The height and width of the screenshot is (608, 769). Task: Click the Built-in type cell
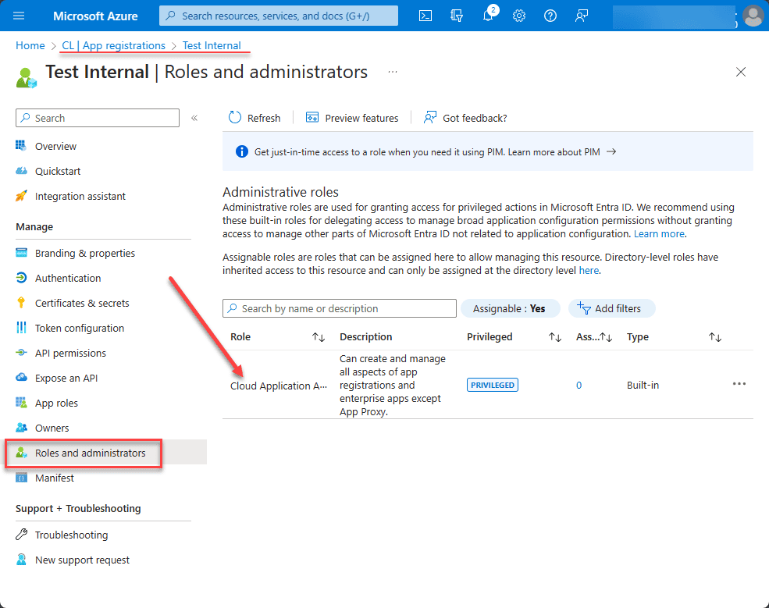[x=643, y=386]
